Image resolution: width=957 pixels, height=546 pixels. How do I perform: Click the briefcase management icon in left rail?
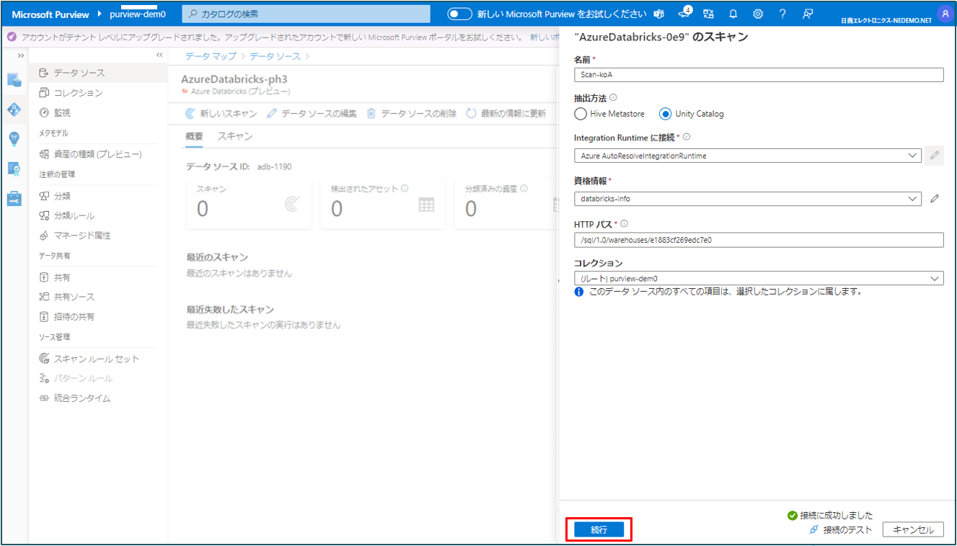(x=14, y=198)
